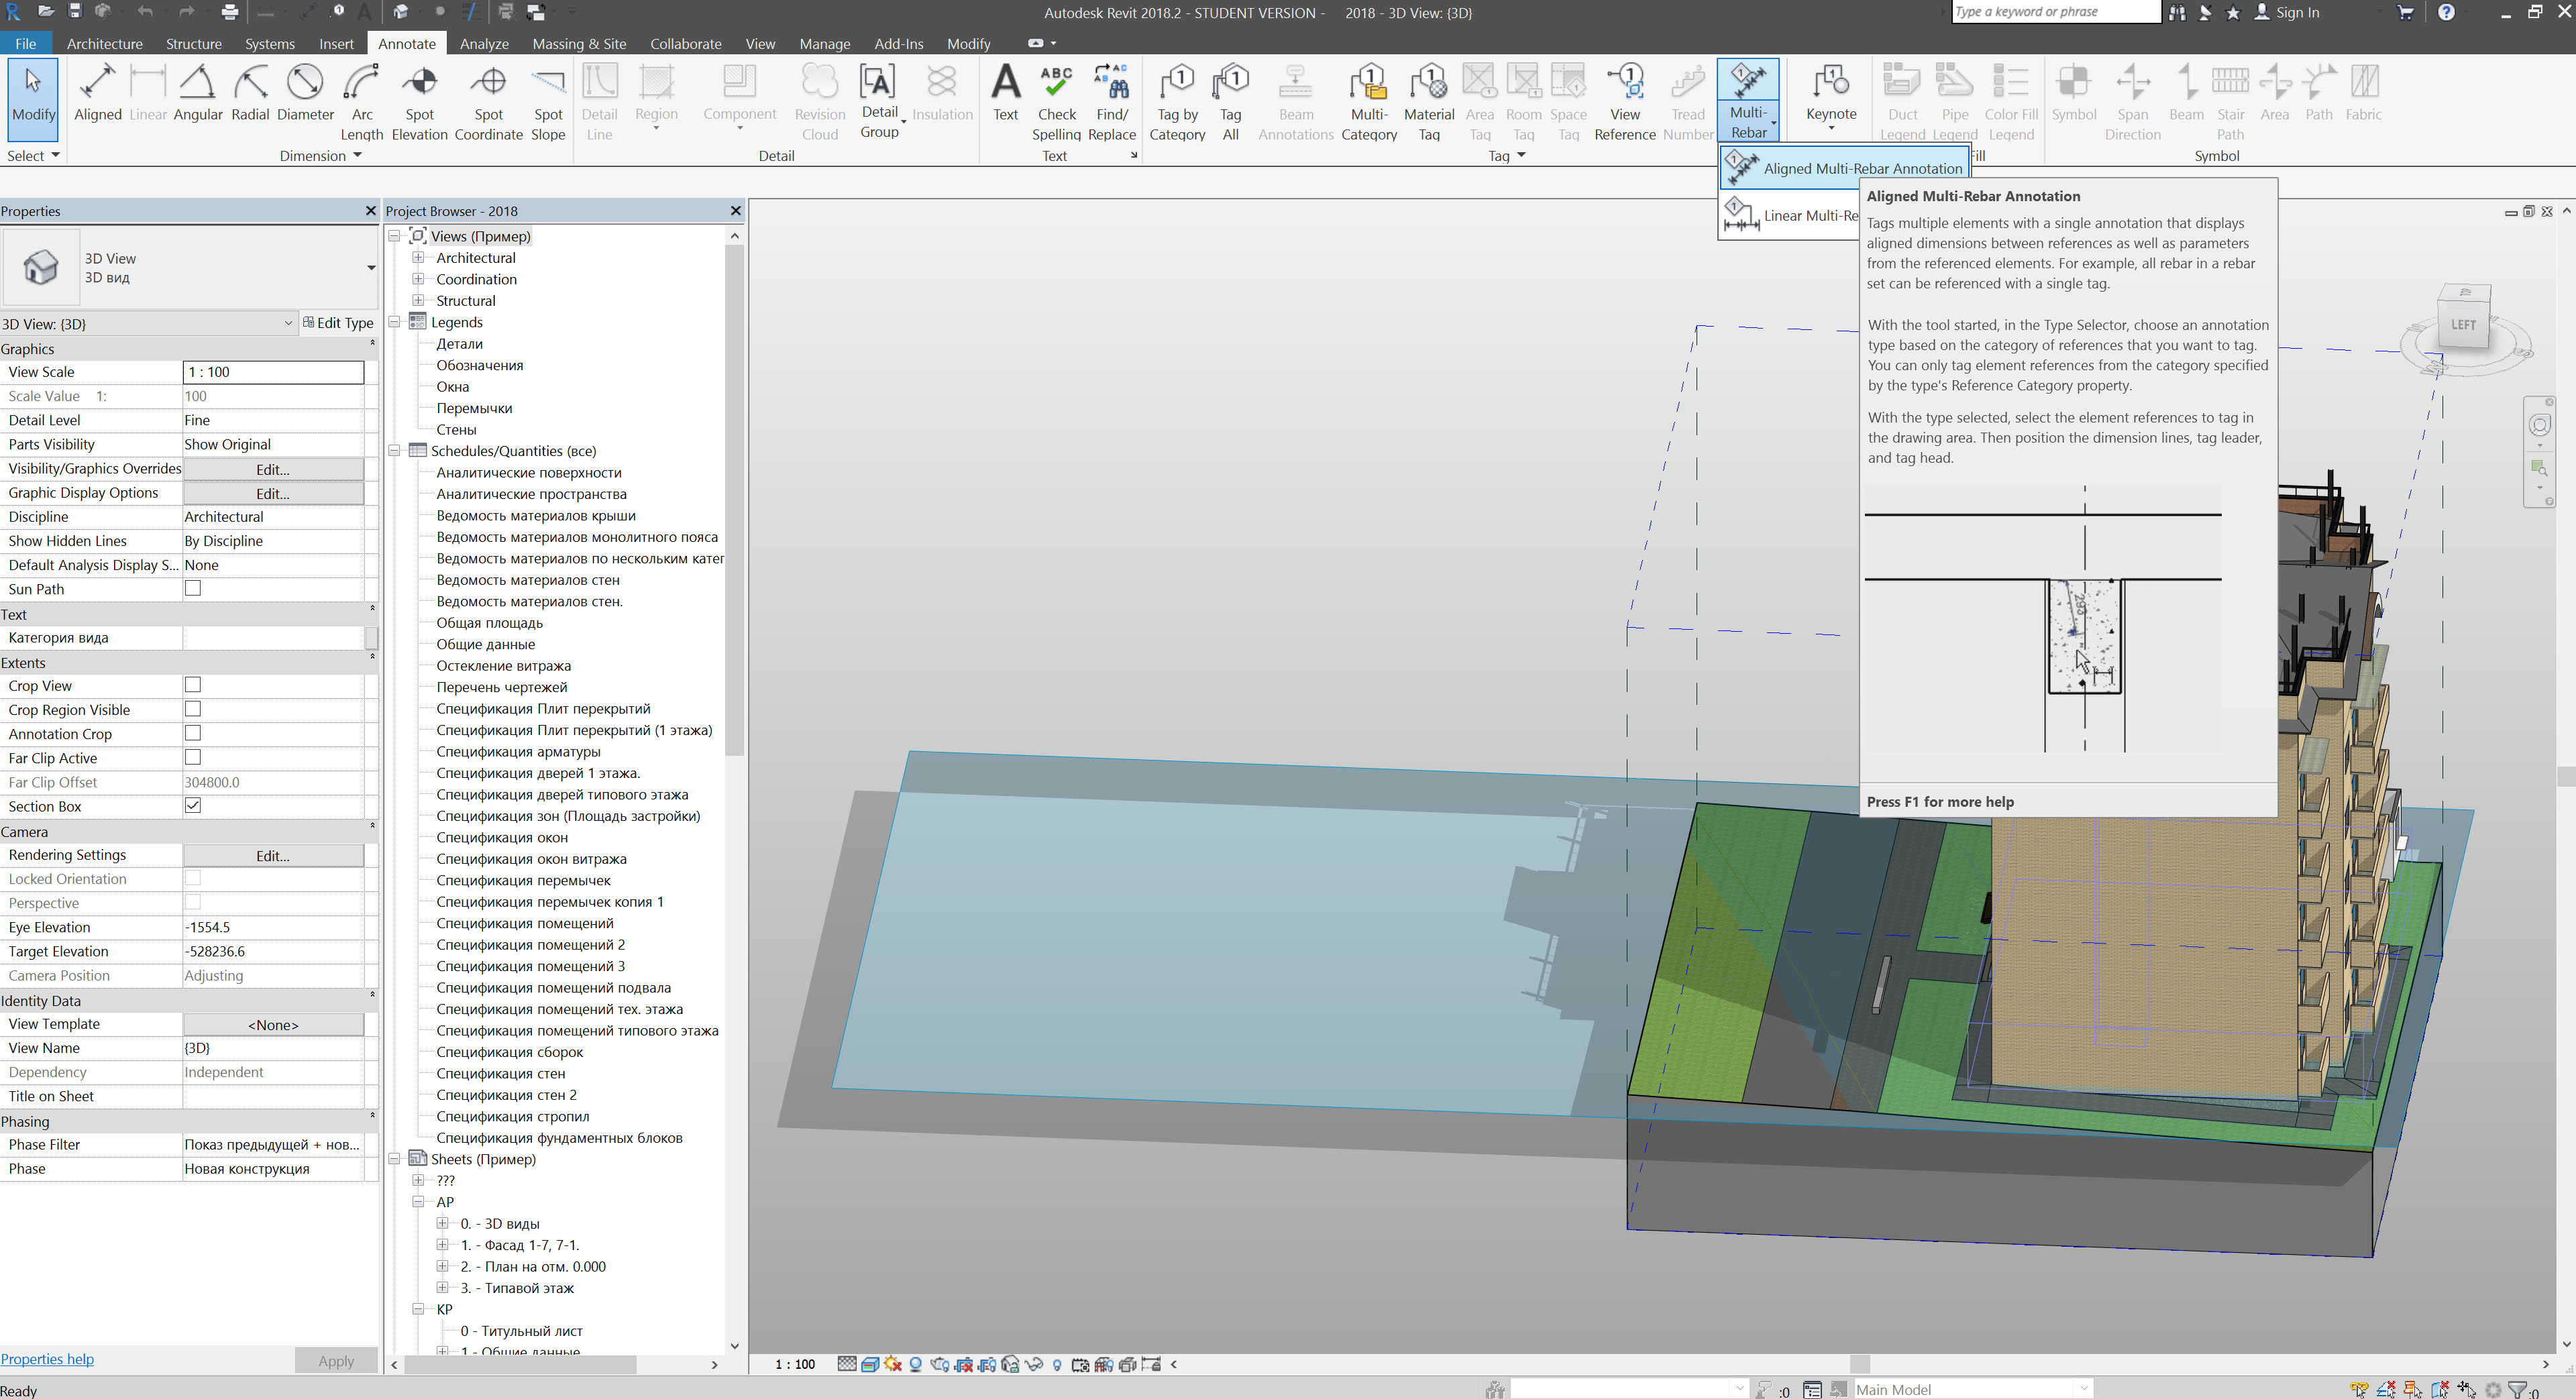Screen dimensions: 2576x1399
Task: Open the Properties help link
Action: (x=47, y=1359)
